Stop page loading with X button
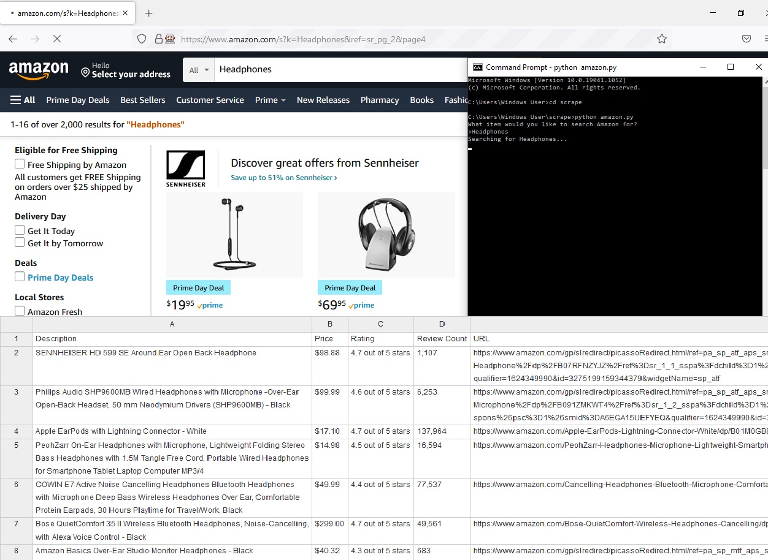The image size is (768, 560). pos(57,39)
